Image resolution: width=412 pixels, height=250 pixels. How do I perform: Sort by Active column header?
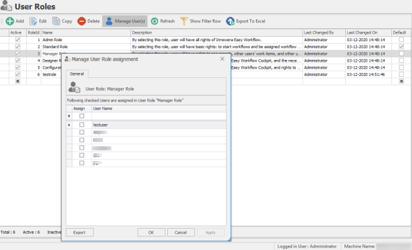[17, 32]
